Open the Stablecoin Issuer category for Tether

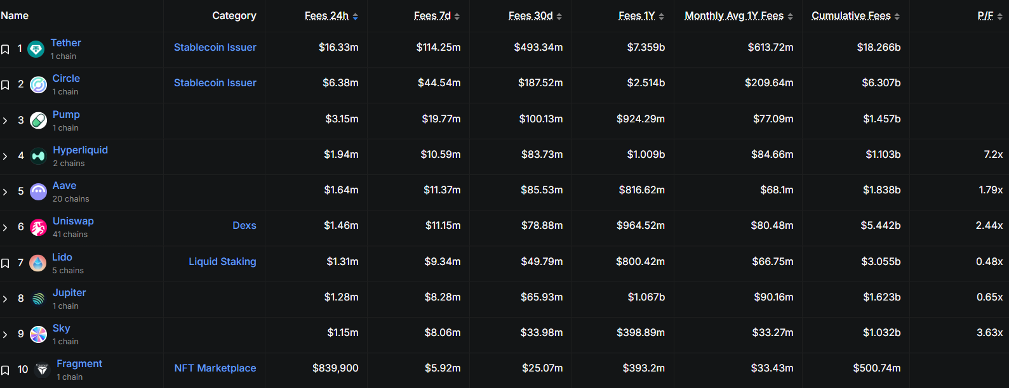pyautogui.click(x=215, y=48)
